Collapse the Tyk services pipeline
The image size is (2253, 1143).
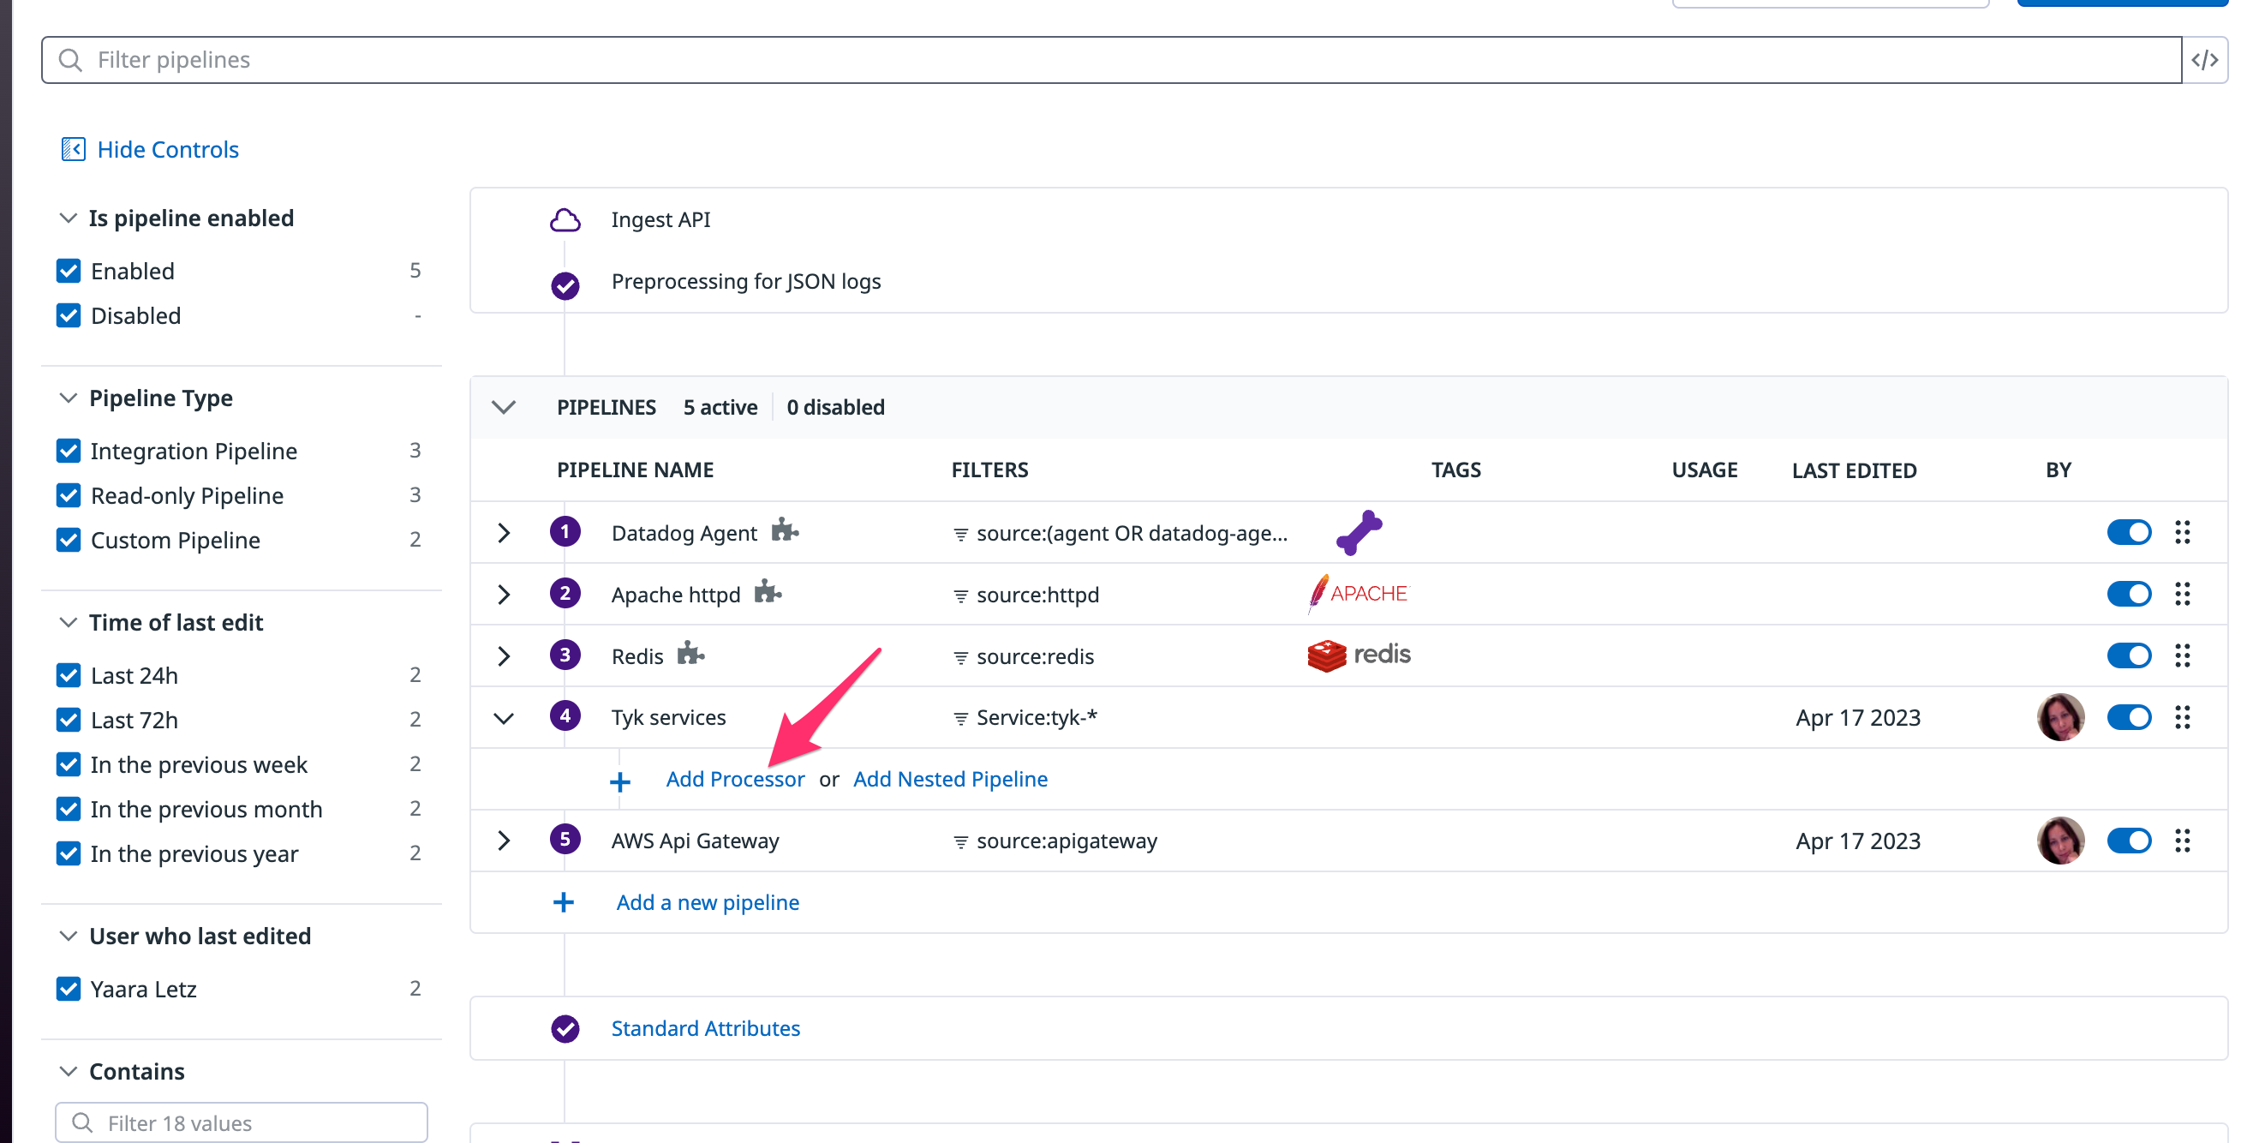coord(504,717)
